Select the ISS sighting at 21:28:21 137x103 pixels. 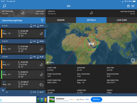click(23, 84)
